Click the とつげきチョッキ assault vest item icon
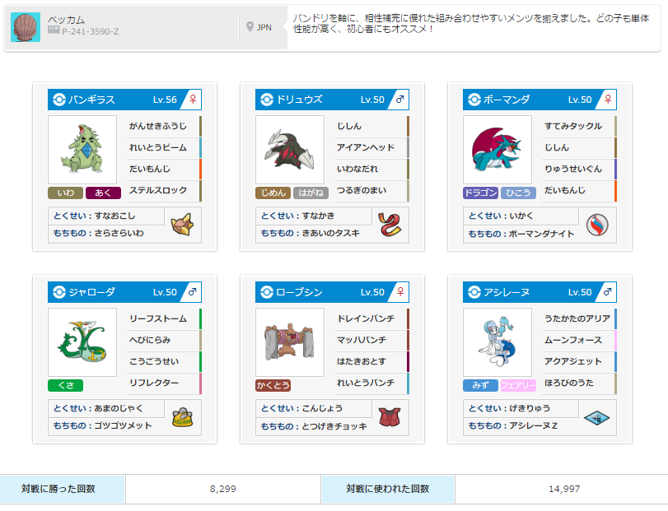This screenshot has height=511, width=668. pyautogui.click(x=390, y=417)
